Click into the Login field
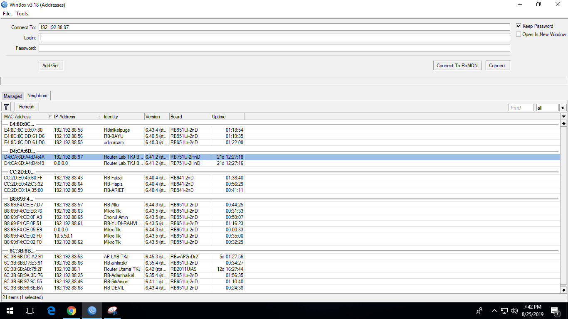This screenshot has height=319, width=568. pos(274,37)
